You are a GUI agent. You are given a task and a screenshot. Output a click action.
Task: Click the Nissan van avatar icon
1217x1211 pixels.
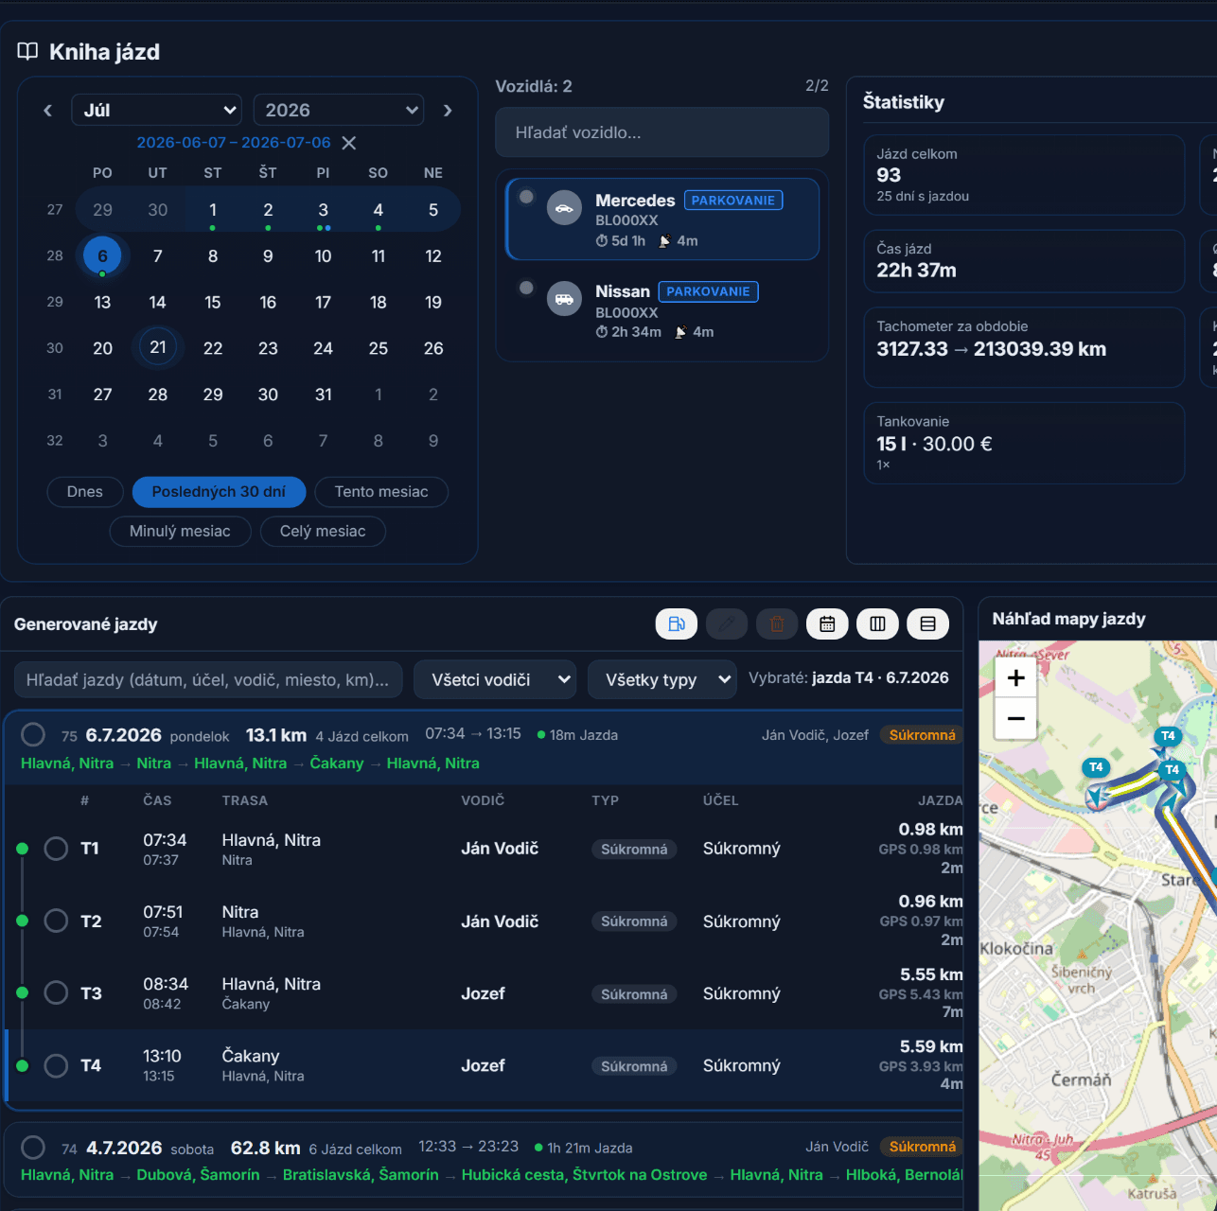coord(564,299)
